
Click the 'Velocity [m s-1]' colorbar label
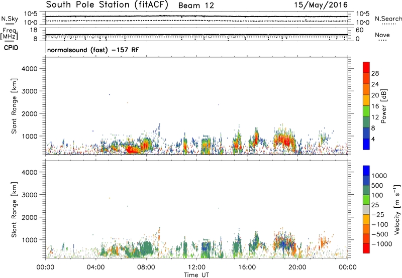coord(397,209)
